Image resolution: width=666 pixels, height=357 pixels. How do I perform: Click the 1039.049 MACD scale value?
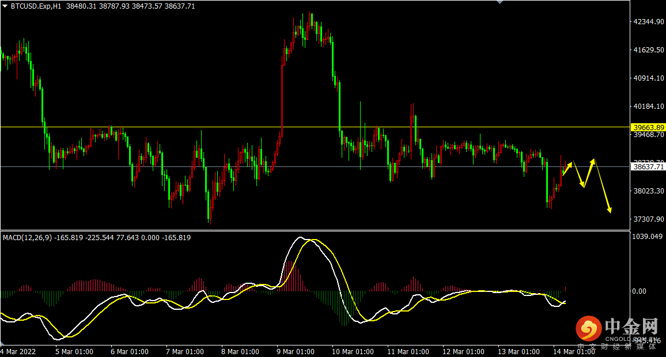[x=648, y=237]
